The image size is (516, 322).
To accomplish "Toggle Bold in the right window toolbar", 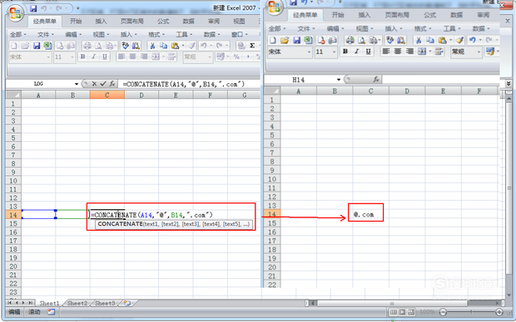I will [345, 51].
